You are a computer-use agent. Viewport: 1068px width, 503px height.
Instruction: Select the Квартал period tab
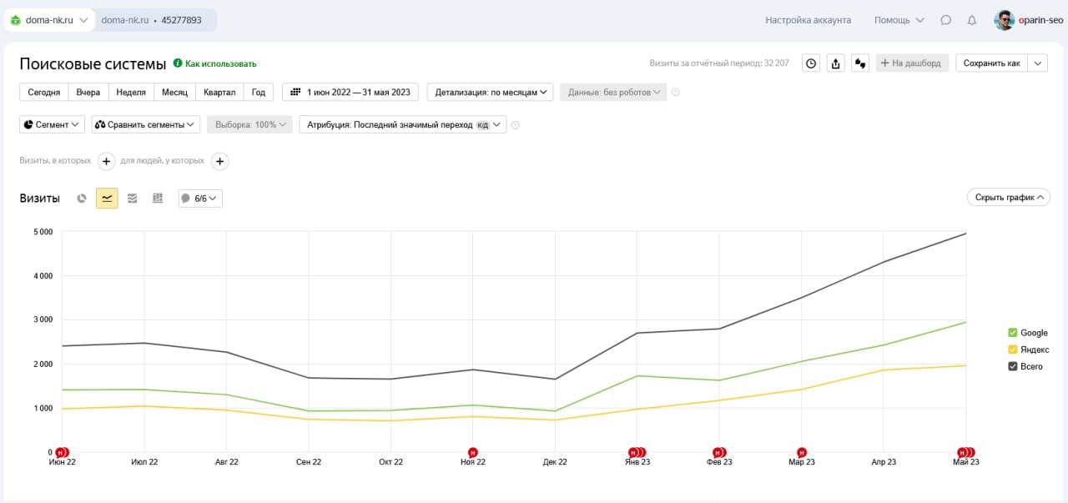click(219, 92)
